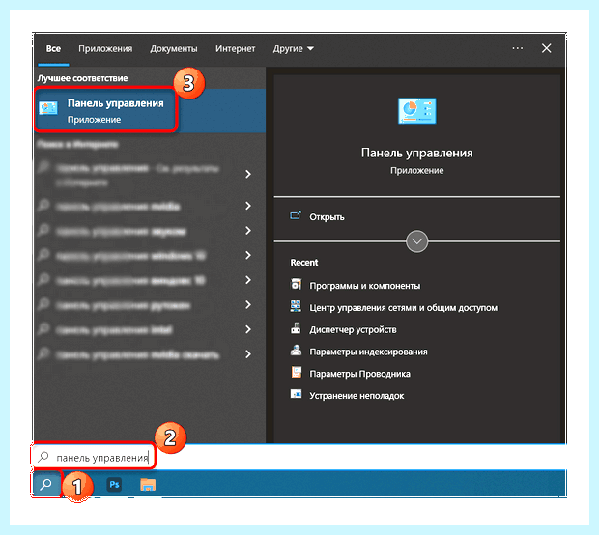599x535 pixels.
Task: Click the taskbar search magnifier icon
Action: (x=46, y=485)
